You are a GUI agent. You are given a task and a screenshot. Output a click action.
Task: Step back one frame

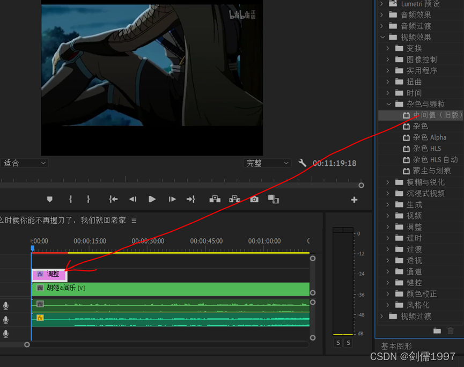click(132, 199)
